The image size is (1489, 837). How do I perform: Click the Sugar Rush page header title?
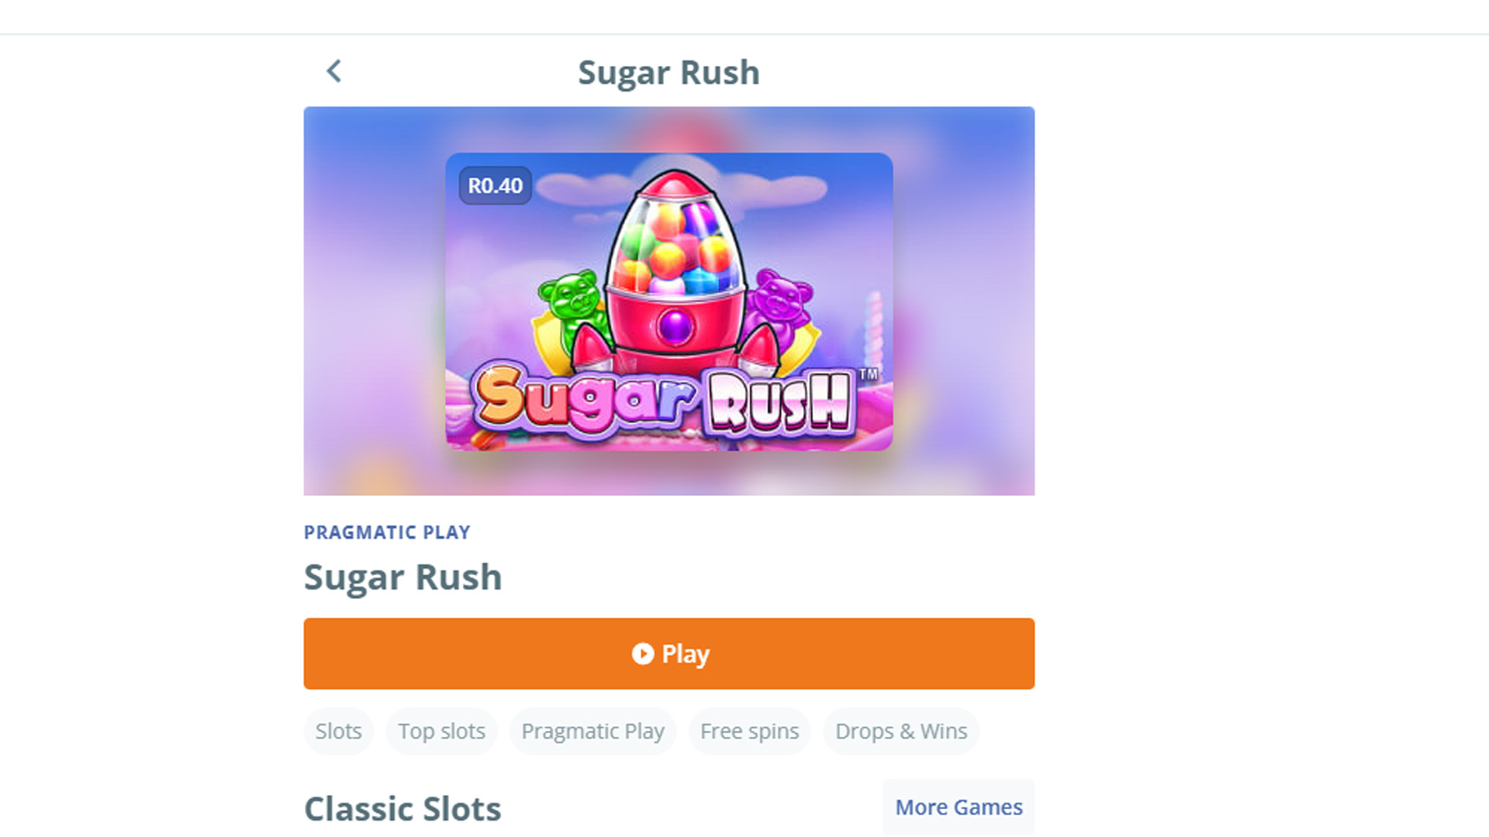pyautogui.click(x=668, y=73)
